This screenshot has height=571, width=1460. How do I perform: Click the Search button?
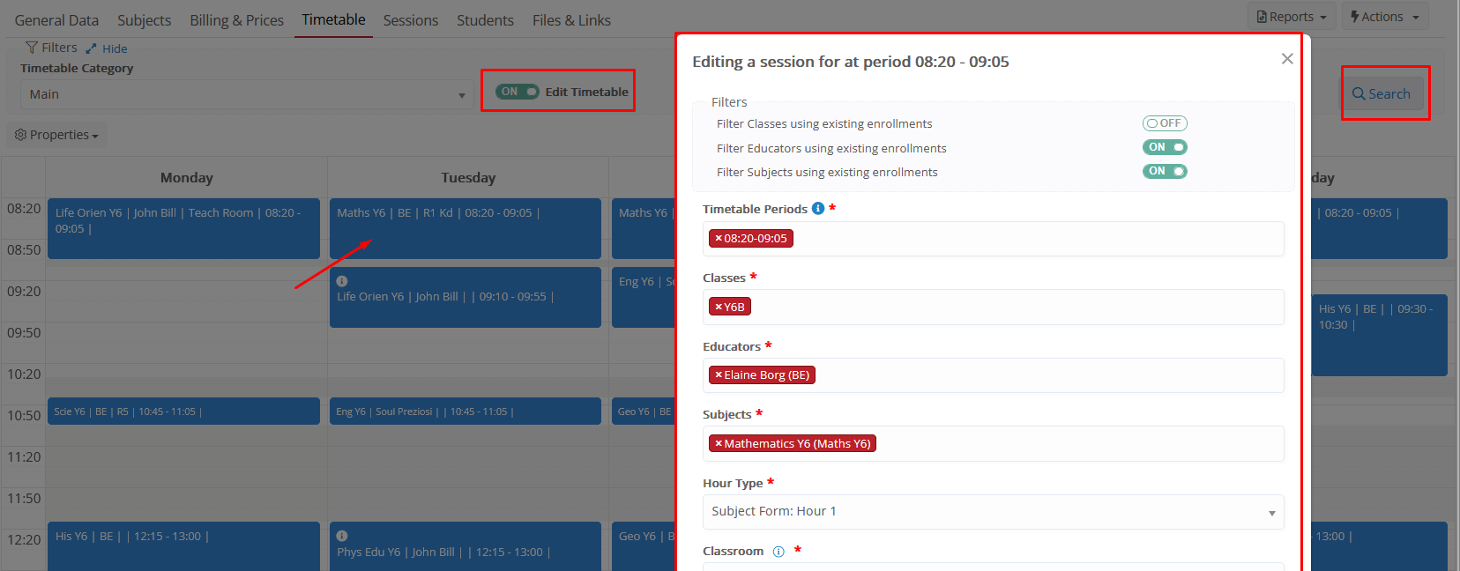pyautogui.click(x=1382, y=94)
